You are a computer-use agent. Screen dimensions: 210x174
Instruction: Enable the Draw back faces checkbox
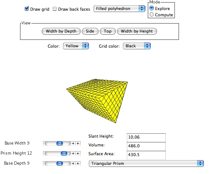tap(55, 9)
